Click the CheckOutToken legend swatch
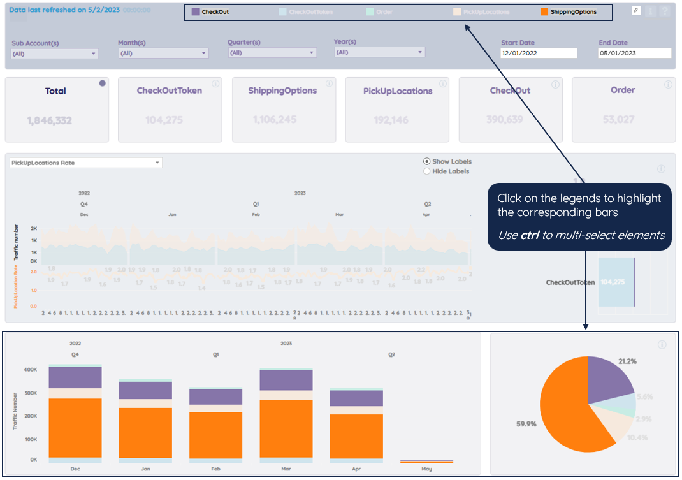682x480 pixels. (x=283, y=11)
